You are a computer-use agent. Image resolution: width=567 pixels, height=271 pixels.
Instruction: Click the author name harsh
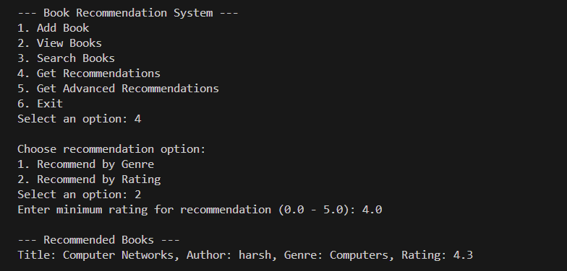coord(255,255)
